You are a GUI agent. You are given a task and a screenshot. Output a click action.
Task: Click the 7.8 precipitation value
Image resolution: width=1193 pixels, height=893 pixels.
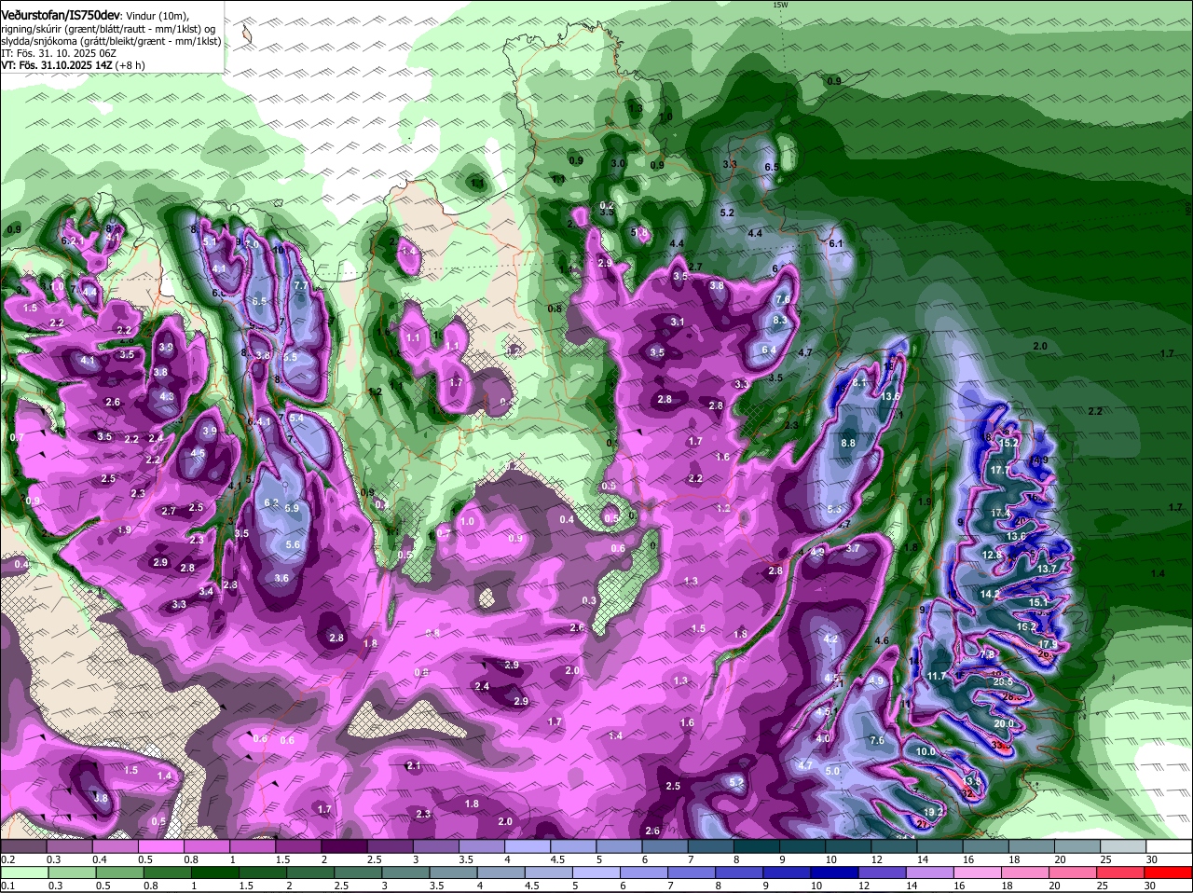pos(988,655)
